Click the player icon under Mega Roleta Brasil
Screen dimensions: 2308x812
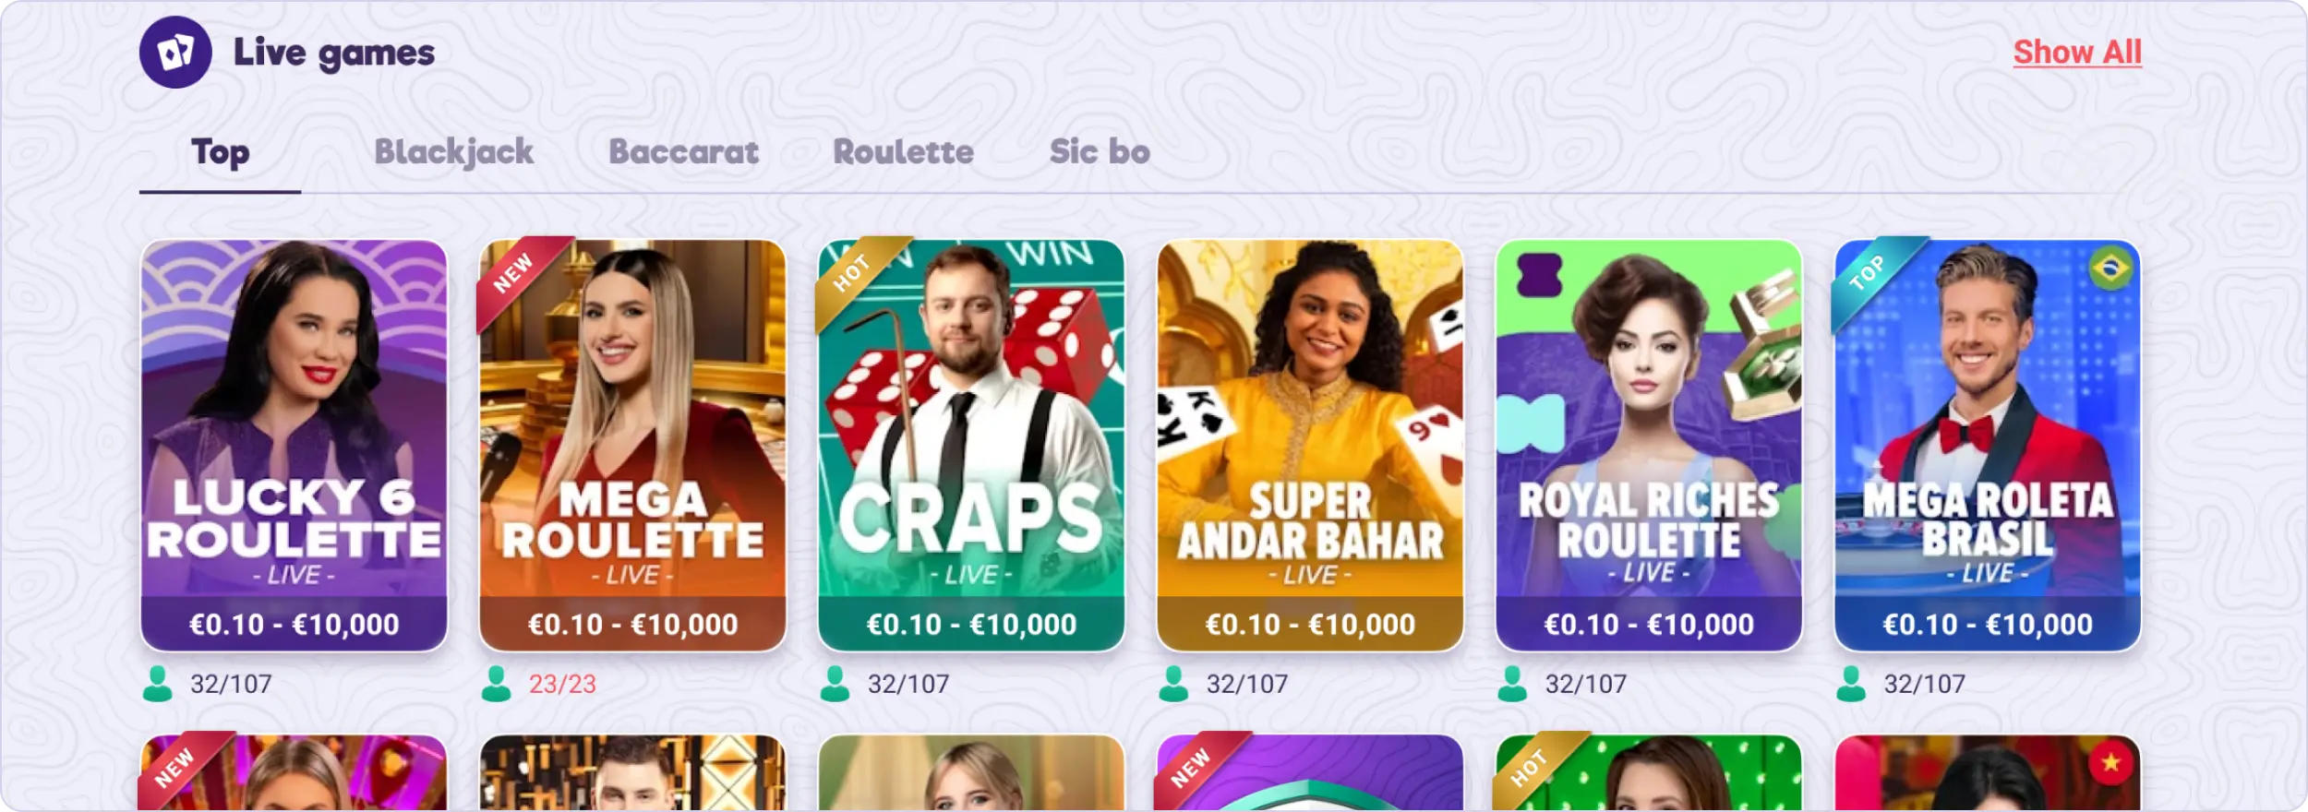1852,684
